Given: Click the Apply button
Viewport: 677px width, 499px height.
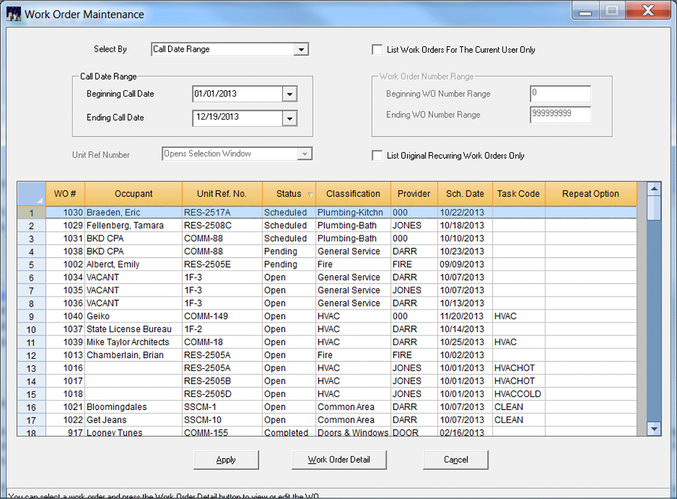Looking at the screenshot, I should 226,460.
